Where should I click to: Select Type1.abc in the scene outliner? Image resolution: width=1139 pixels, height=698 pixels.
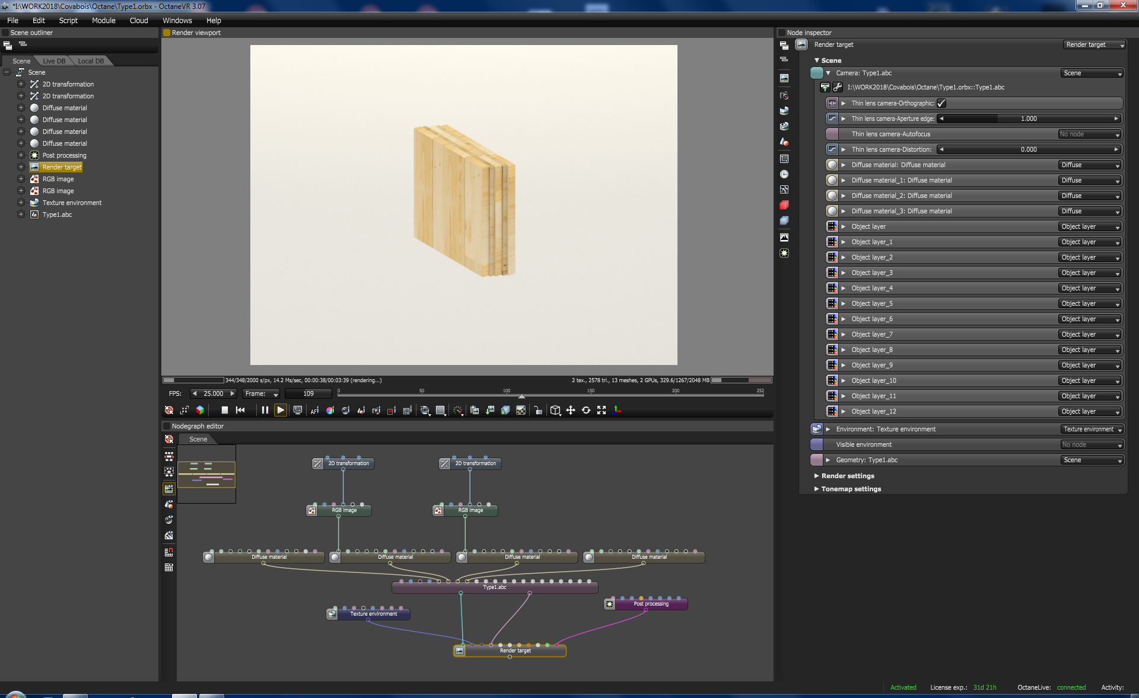point(57,214)
